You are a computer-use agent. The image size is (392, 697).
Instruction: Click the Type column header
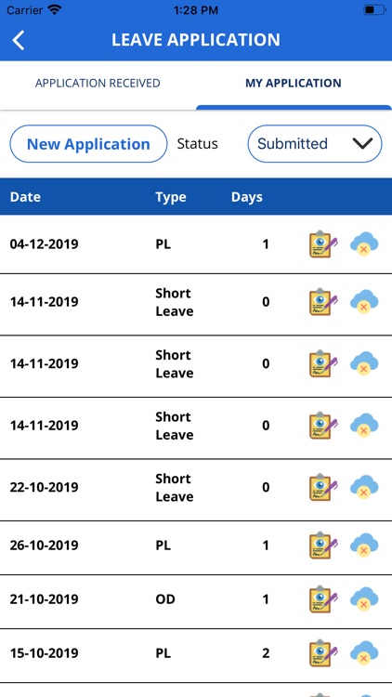click(x=171, y=197)
